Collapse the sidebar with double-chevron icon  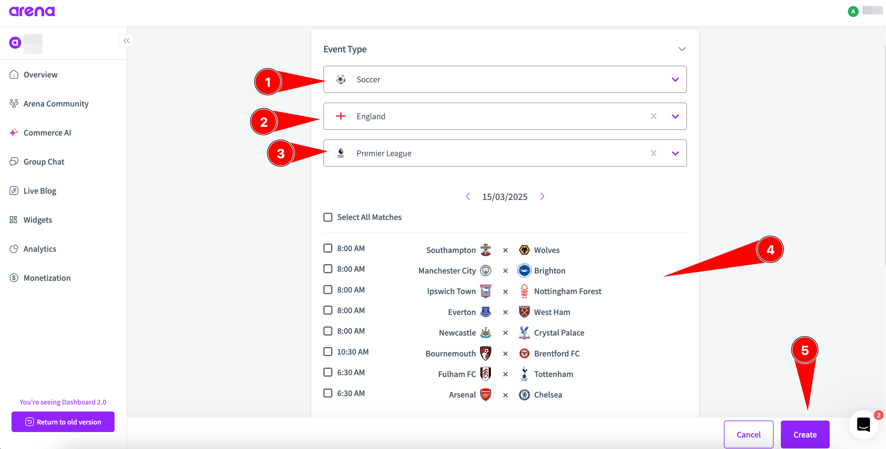(x=127, y=41)
